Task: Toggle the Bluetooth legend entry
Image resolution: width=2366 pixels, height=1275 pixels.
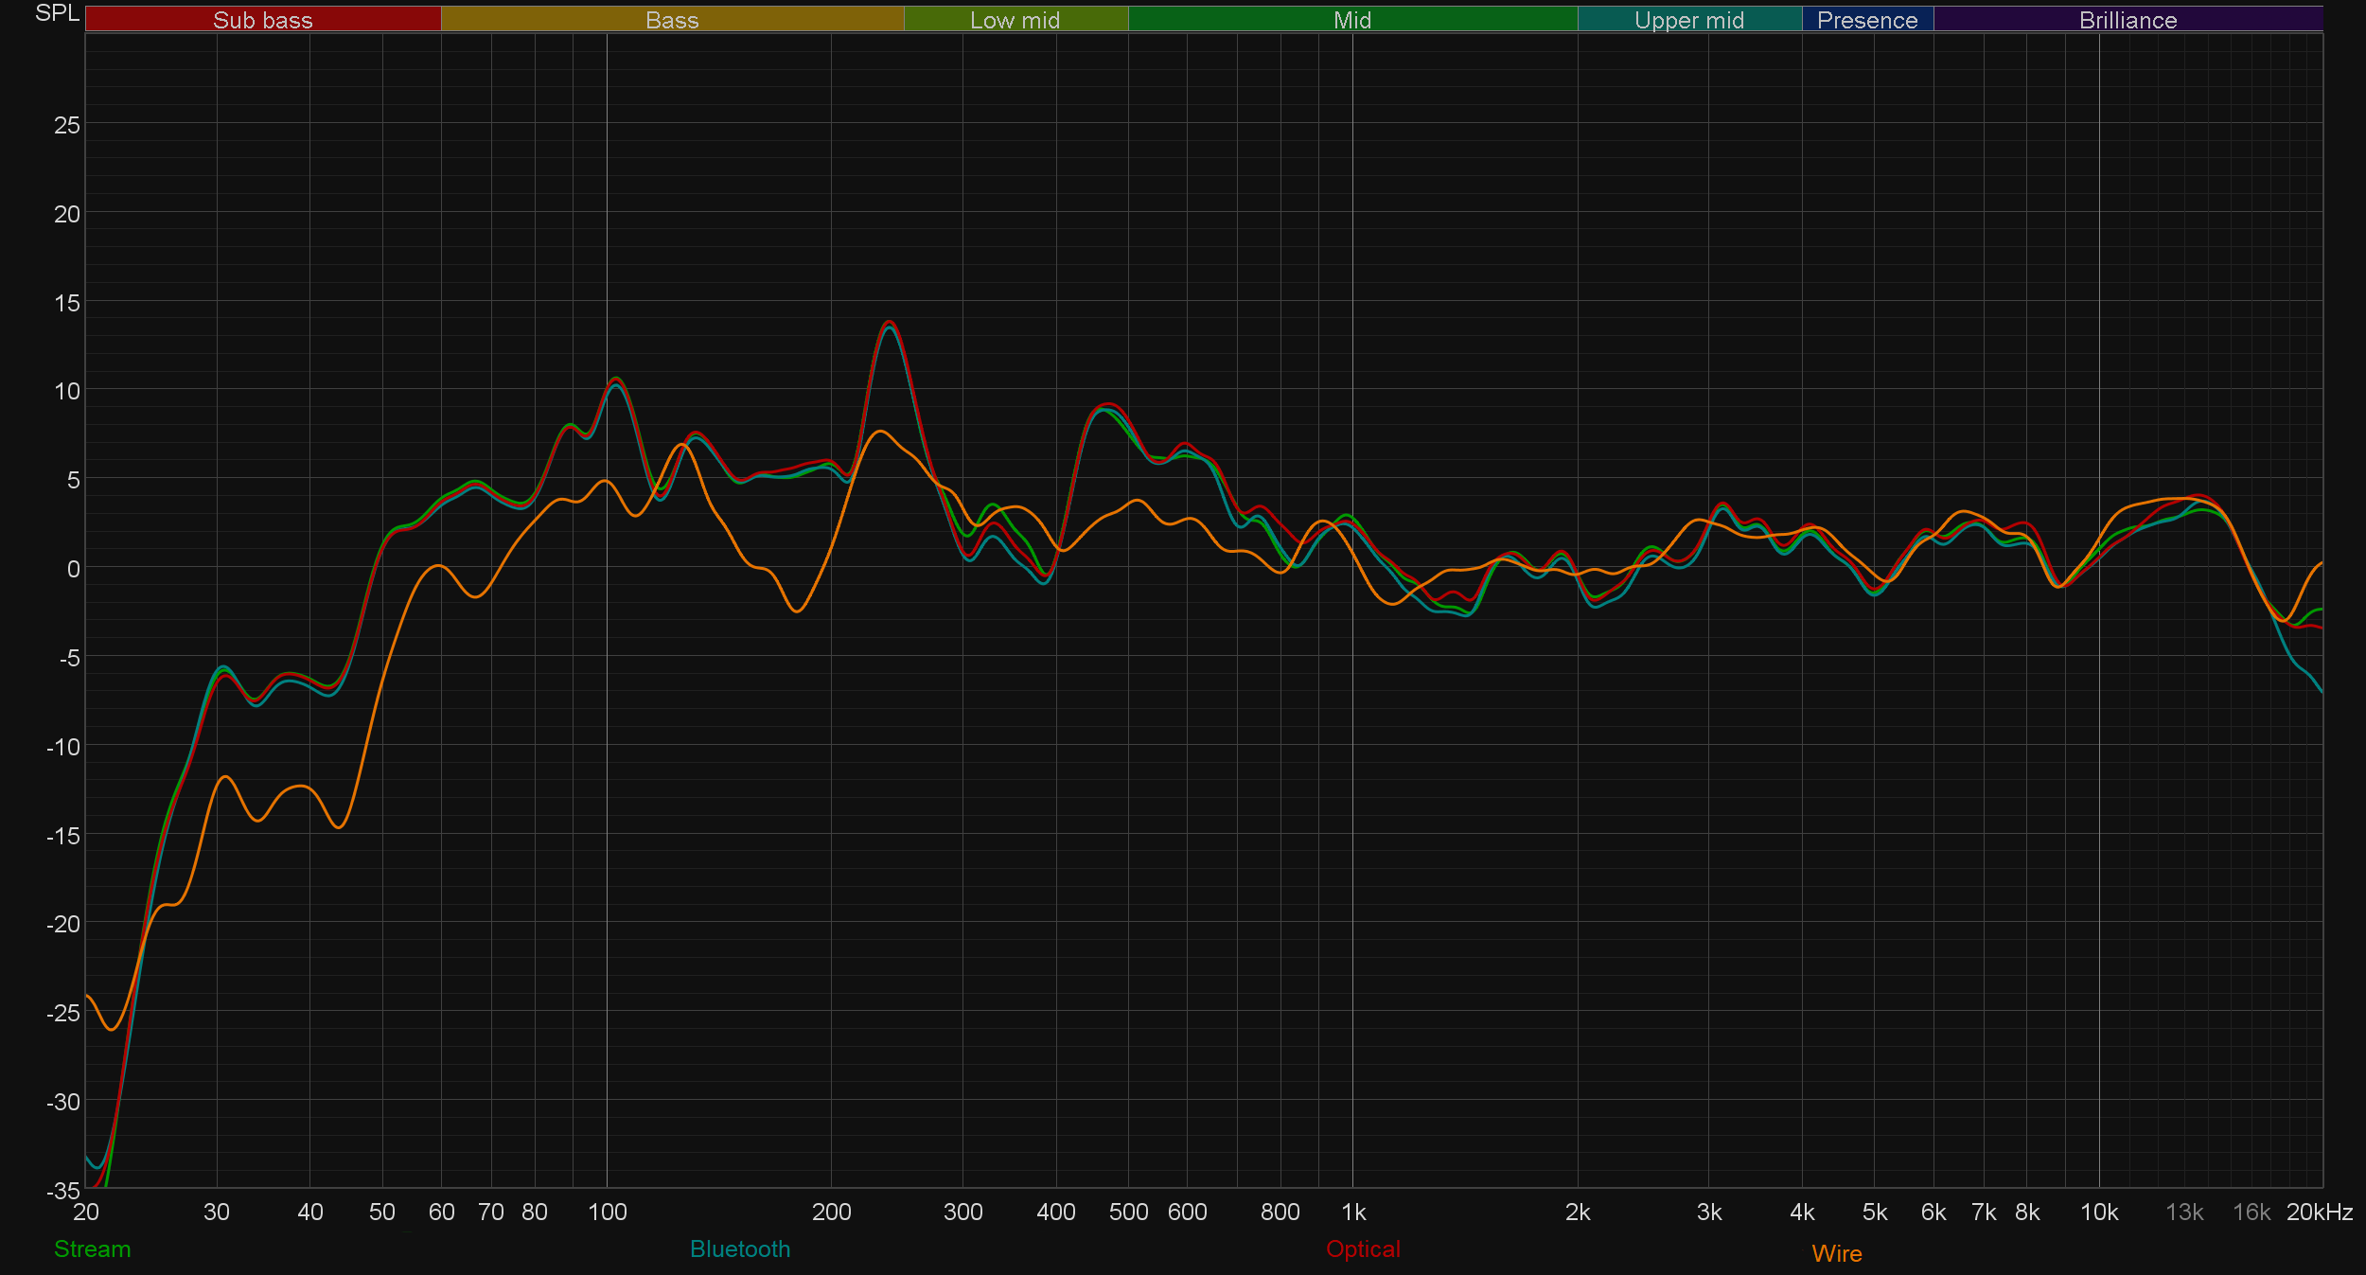Action: point(739,1248)
